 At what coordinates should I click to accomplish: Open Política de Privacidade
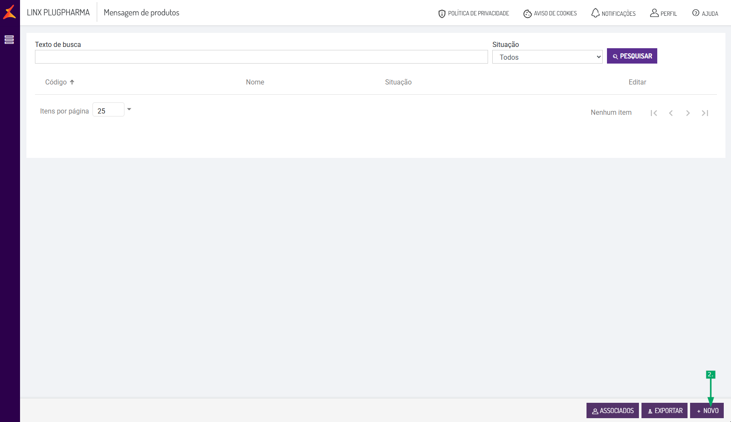474,14
